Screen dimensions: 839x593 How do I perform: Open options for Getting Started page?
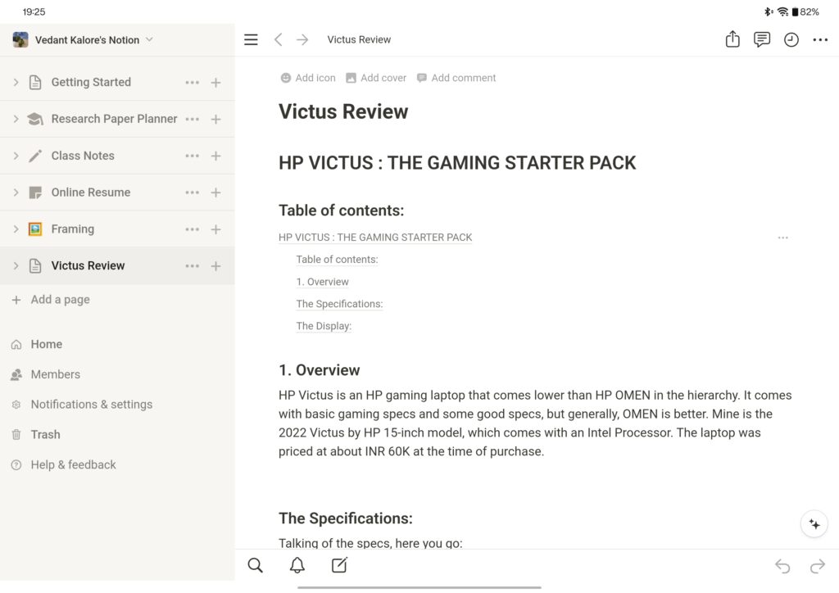(x=192, y=83)
